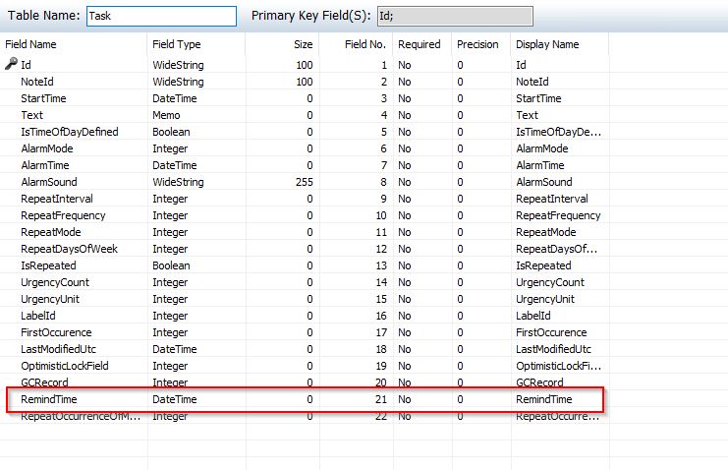
Task: Click field number 14 cell
Action: point(381,282)
